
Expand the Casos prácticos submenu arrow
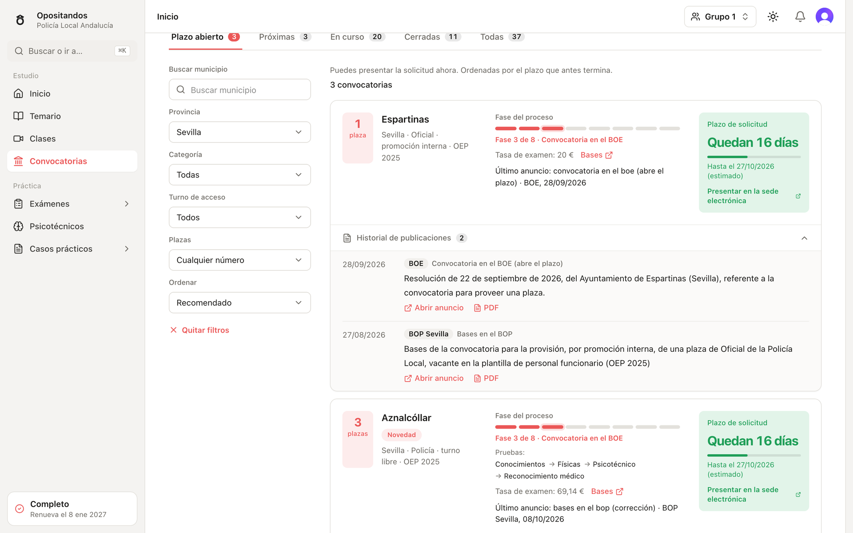point(127,249)
